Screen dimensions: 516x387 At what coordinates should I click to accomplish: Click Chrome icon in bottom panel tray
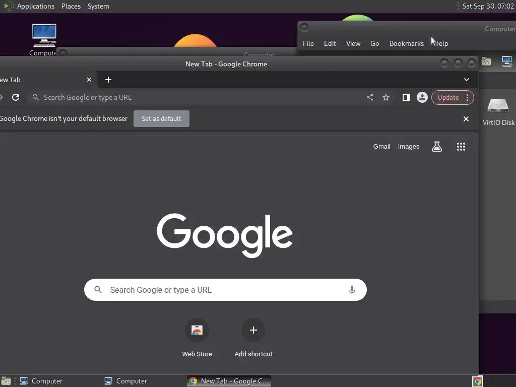click(x=477, y=381)
